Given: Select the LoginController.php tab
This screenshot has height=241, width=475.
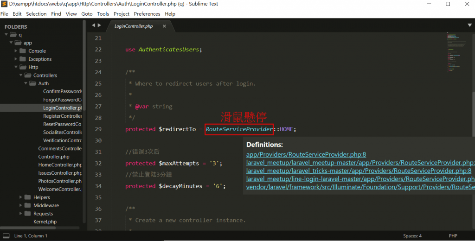Looking at the screenshot, I should 134,26.
